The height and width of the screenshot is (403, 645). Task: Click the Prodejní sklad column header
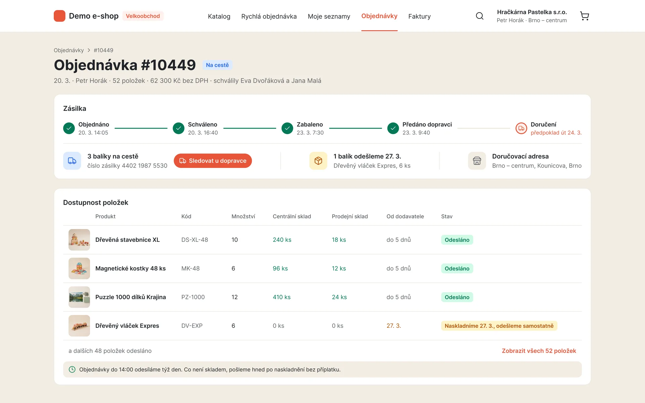pos(350,216)
